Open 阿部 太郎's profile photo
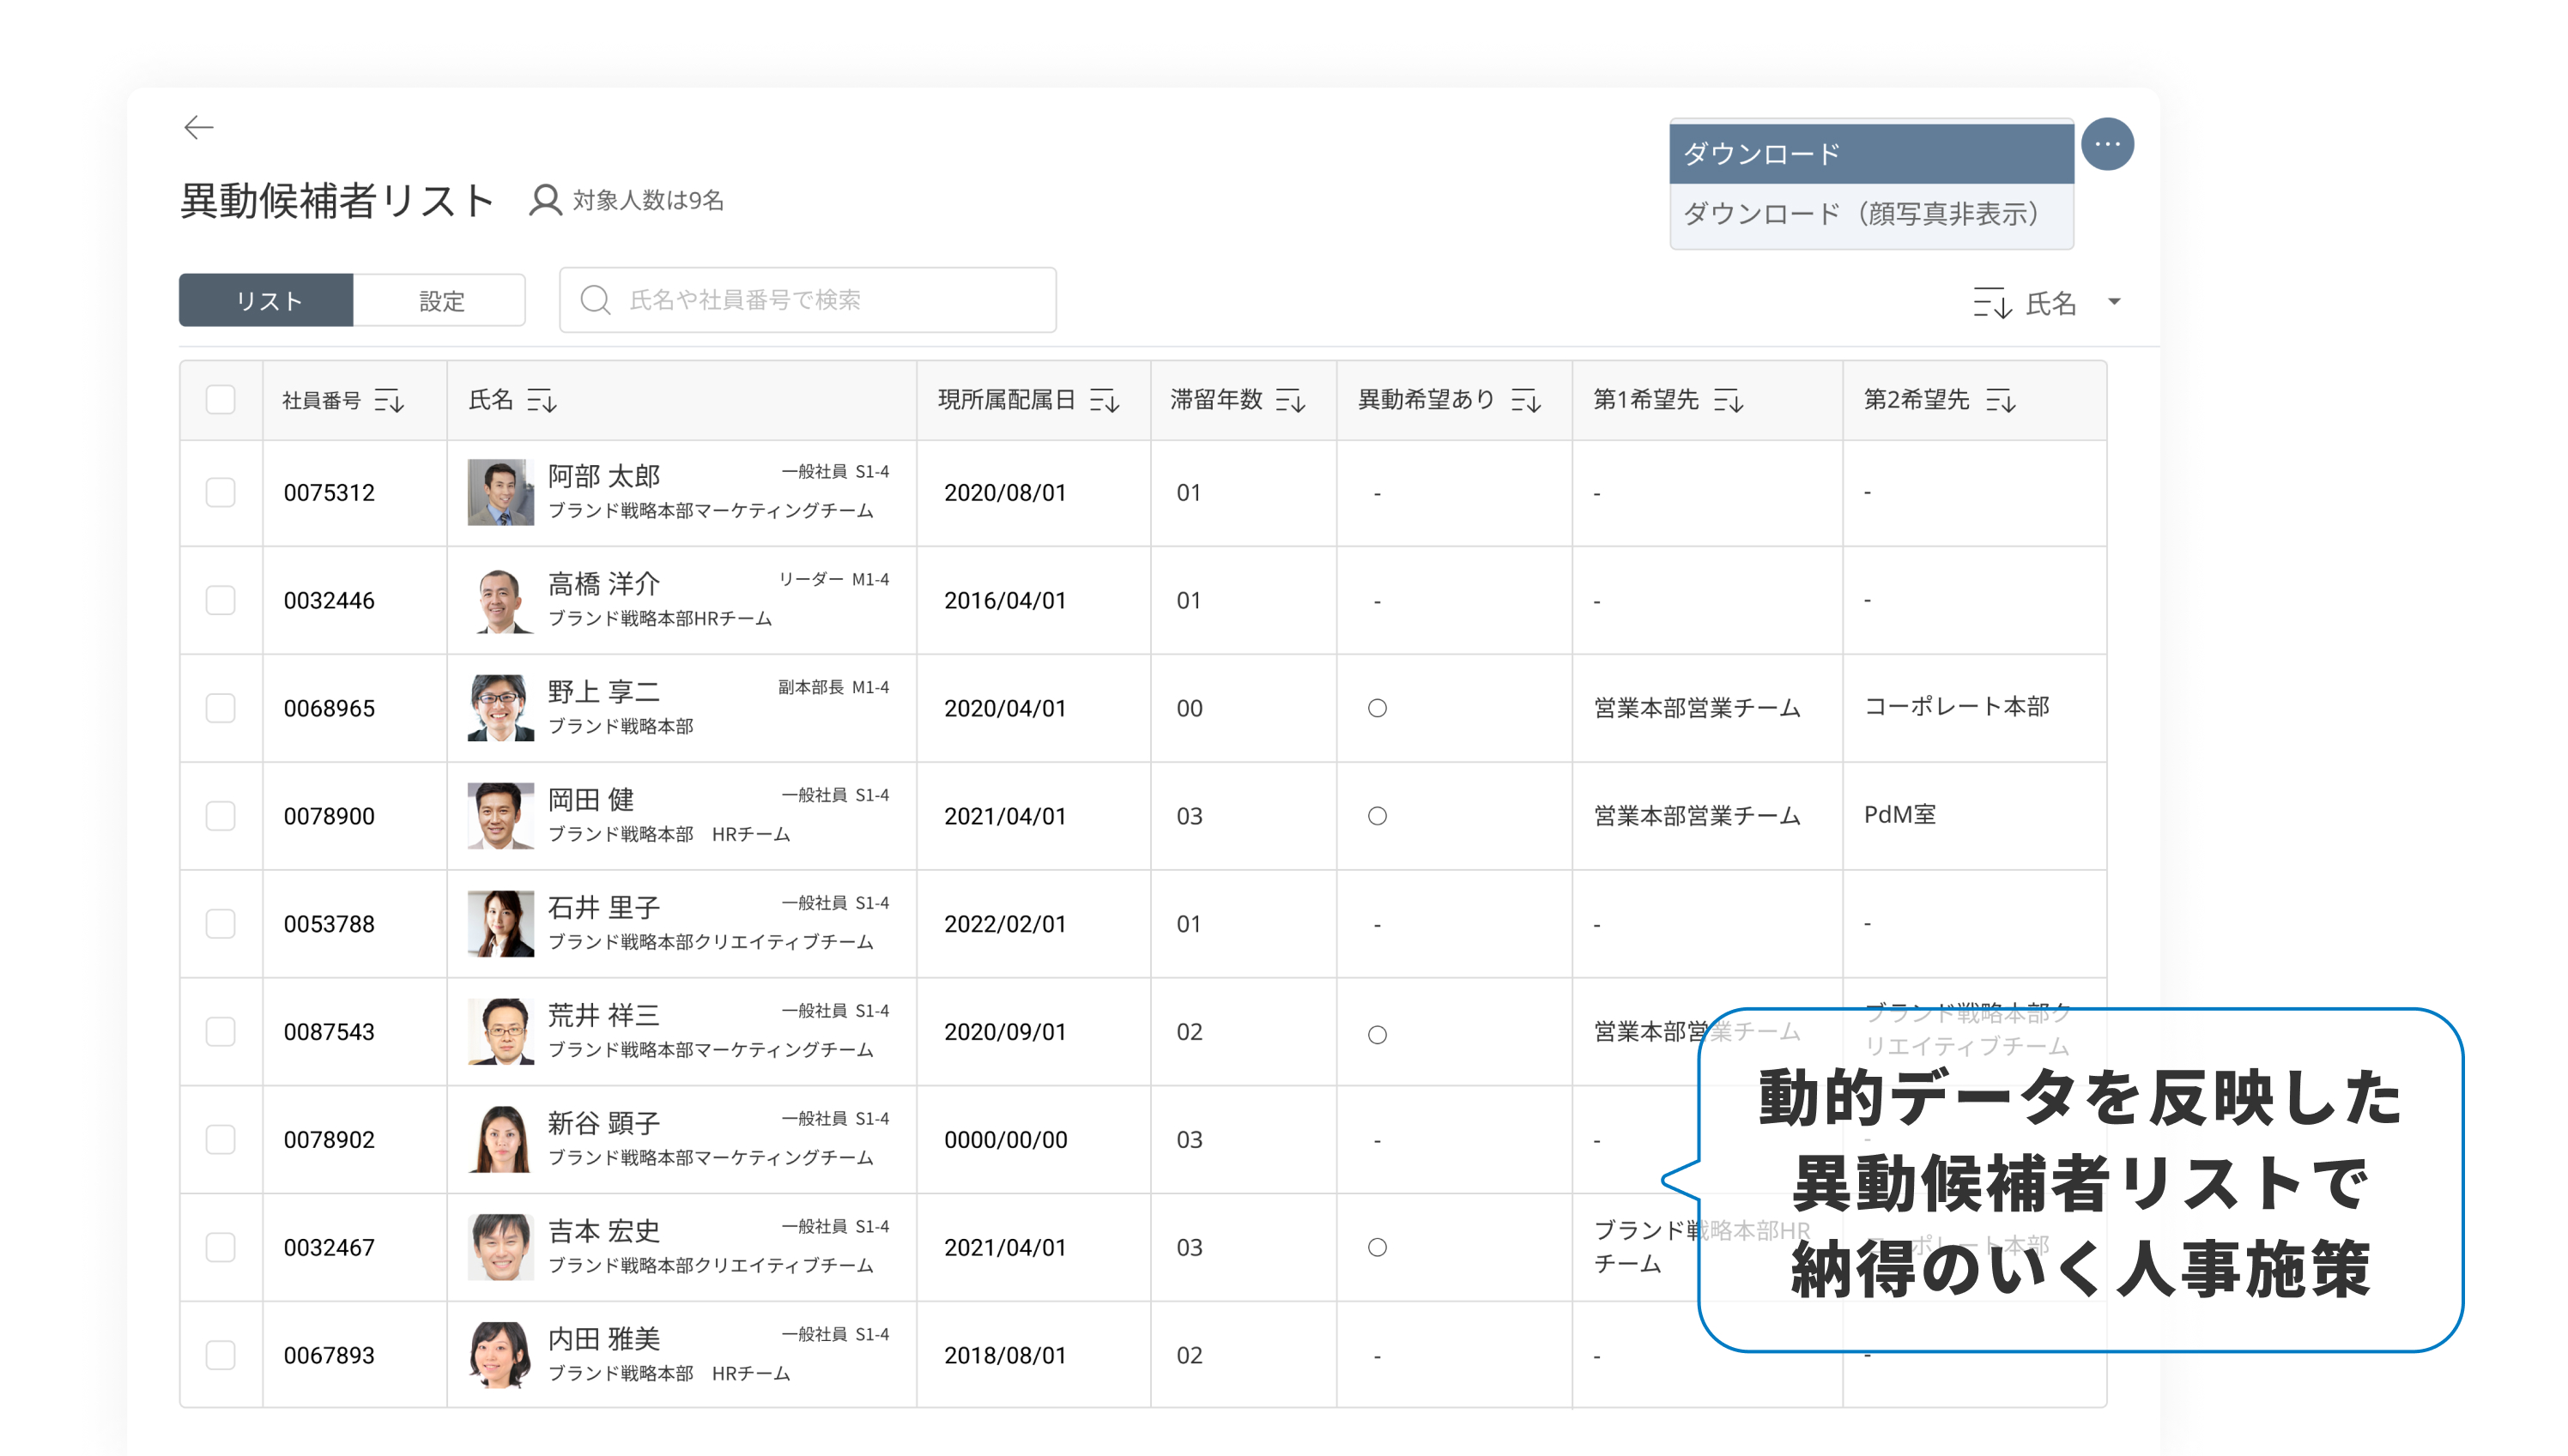 tap(500, 492)
